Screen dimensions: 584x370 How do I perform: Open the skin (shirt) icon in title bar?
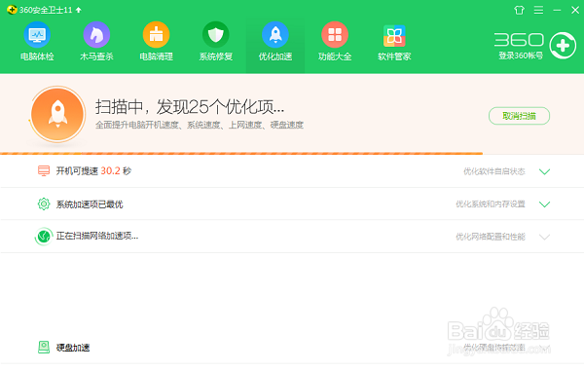coord(519,10)
